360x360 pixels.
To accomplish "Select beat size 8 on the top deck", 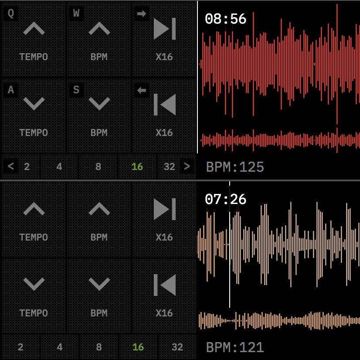I will click(x=98, y=166).
